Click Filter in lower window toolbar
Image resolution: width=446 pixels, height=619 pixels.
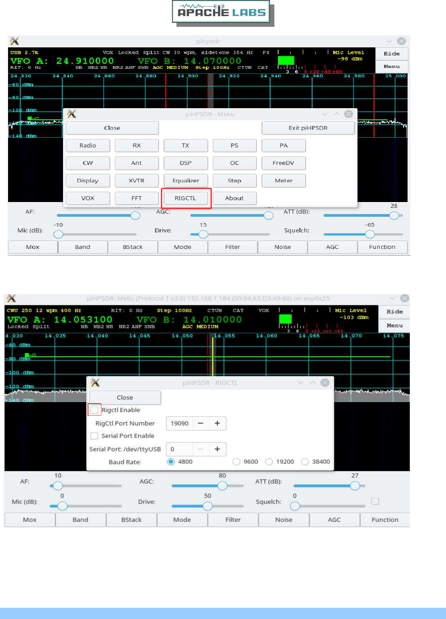(x=233, y=519)
